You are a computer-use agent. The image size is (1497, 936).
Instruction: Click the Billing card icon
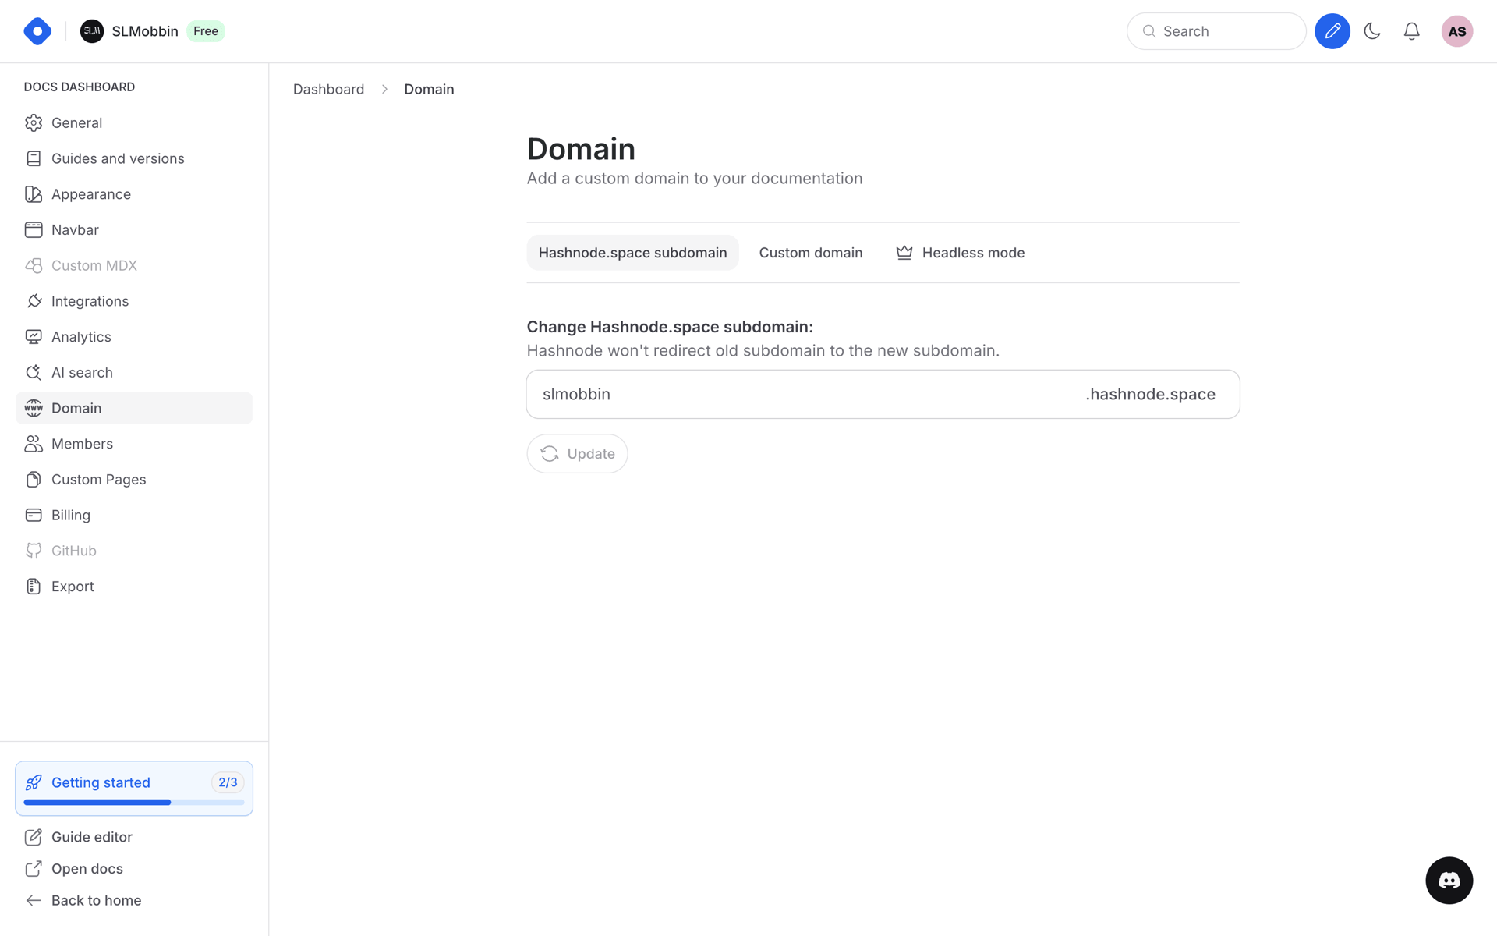(34, 515)
